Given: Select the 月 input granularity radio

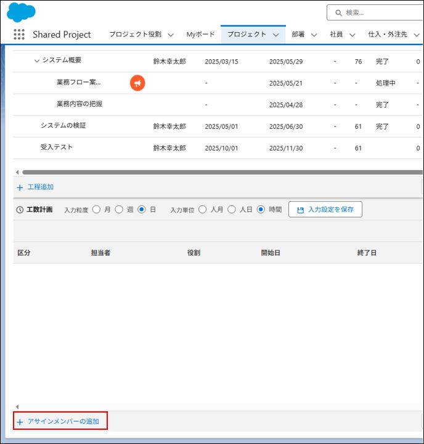Looking at the screenshot, I should (96, 210).
